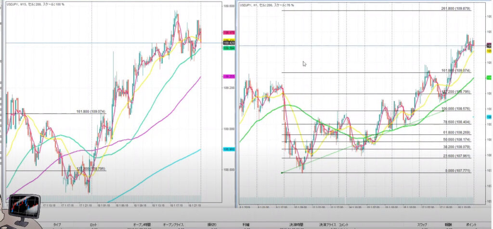
Task: Click the 78.600 (108.404) Fibonacci label
Action: 457,122
